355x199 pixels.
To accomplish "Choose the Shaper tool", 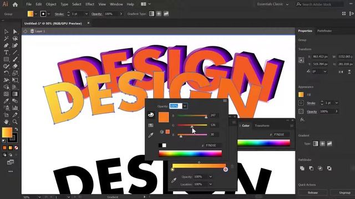I will 6,66.
